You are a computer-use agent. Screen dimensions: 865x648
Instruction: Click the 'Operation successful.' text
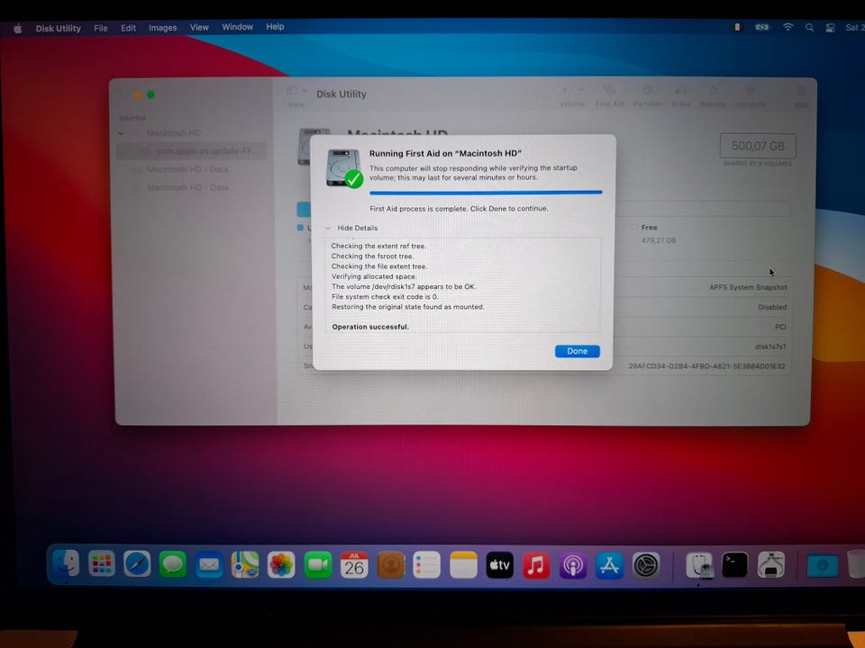point(370,327)
